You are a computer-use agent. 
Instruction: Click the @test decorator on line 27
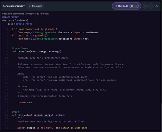[16, 112]
